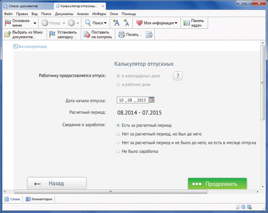Decrease font size with the small A icon
The width and height of the screenshot is (268, 213).
(x=126, y=23)
